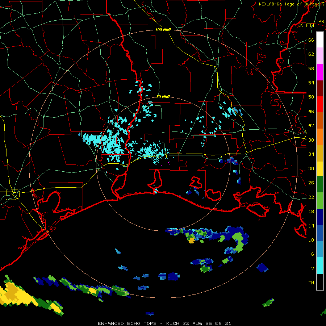Viewport: 326px width, 326px height.
Task: Select the dark green 26 kft legend band
Action: [320, 184]
